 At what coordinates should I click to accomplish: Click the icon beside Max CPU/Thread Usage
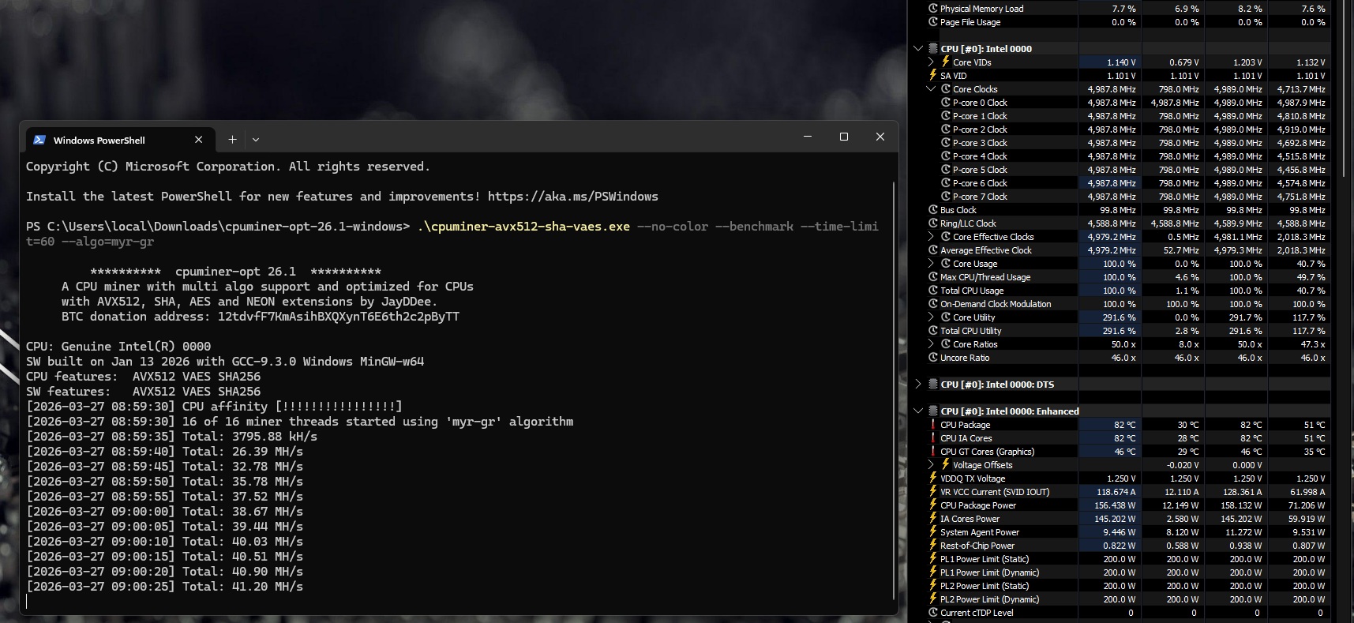(x=933, y=277)
